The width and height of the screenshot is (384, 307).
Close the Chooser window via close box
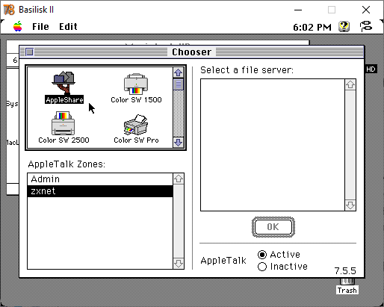tap(30, 52)
